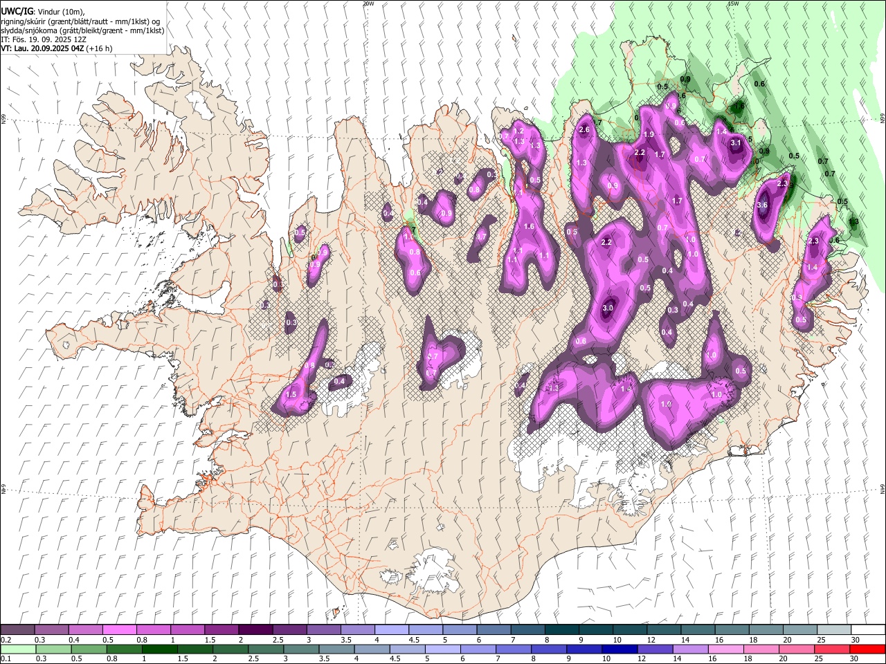Click the "66N" latitude label on the right edge
The image size is (886, 664).
pos(883,119)
